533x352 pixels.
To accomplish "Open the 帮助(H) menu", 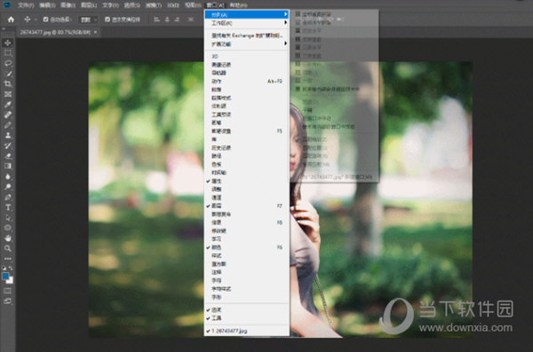I will [x=239, y=5].
